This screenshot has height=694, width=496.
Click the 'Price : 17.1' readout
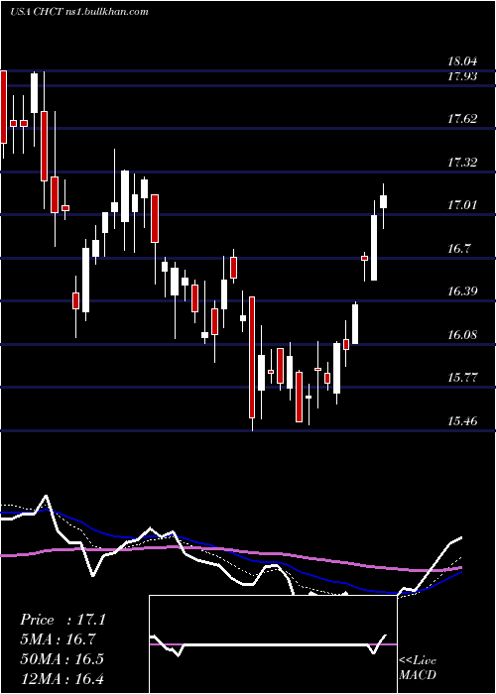62,620
